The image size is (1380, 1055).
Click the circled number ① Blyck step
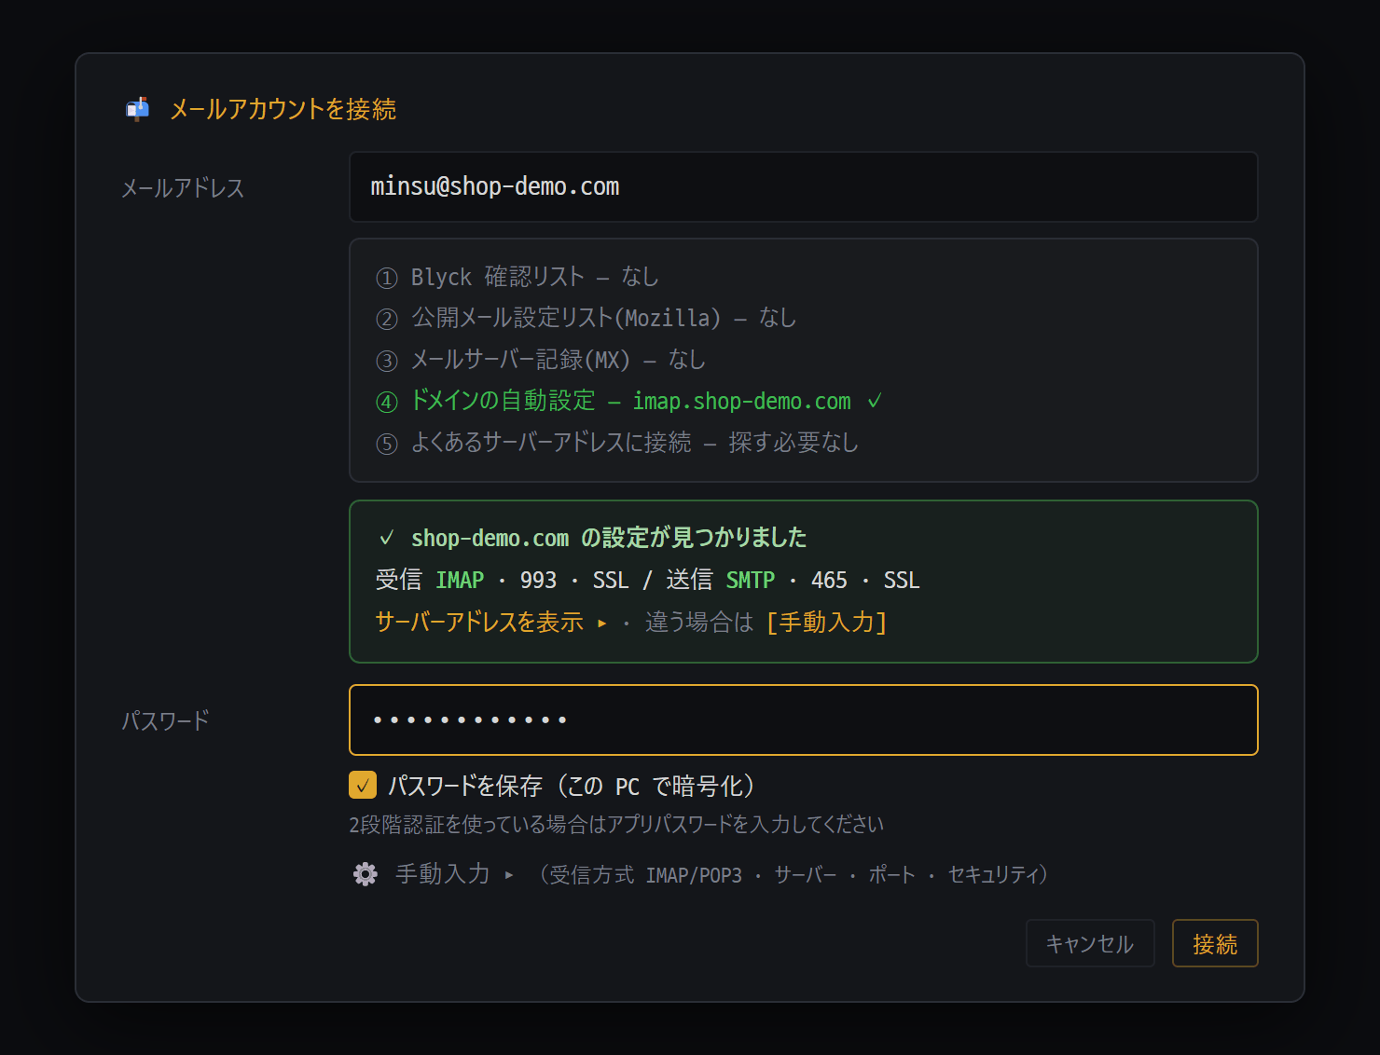pyautogui.click(x=387, y=278)
